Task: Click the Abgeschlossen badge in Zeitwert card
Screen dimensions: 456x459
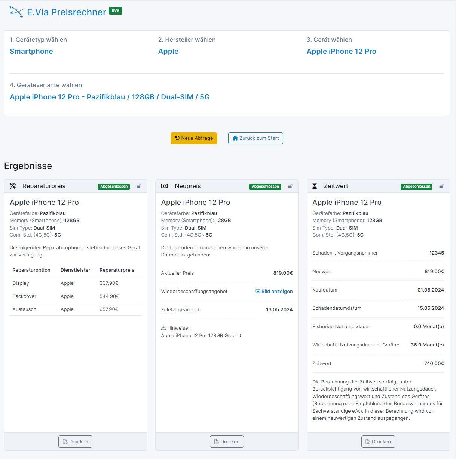Action: point(416,187)
